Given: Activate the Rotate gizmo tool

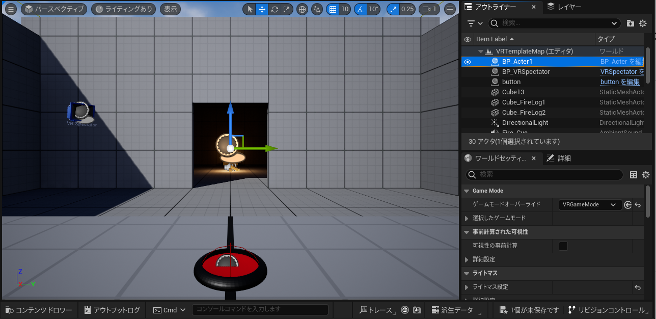Looking at the screenshot, I should pos(275,9).
